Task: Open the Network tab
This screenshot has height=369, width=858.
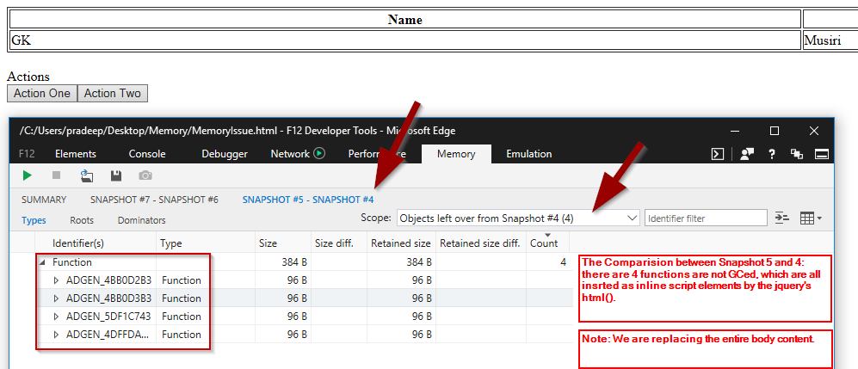Action: click(x=290, y=154)
